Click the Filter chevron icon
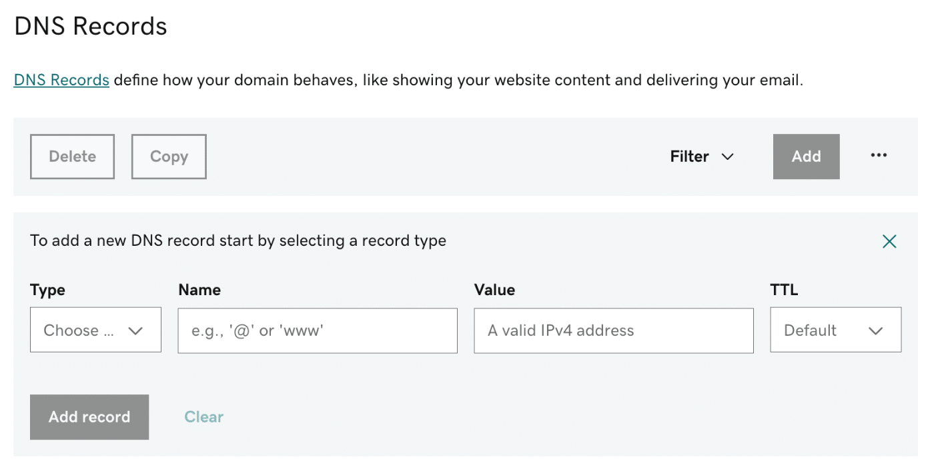The height and width of the screenshot is (471, 934). [728, 157]
